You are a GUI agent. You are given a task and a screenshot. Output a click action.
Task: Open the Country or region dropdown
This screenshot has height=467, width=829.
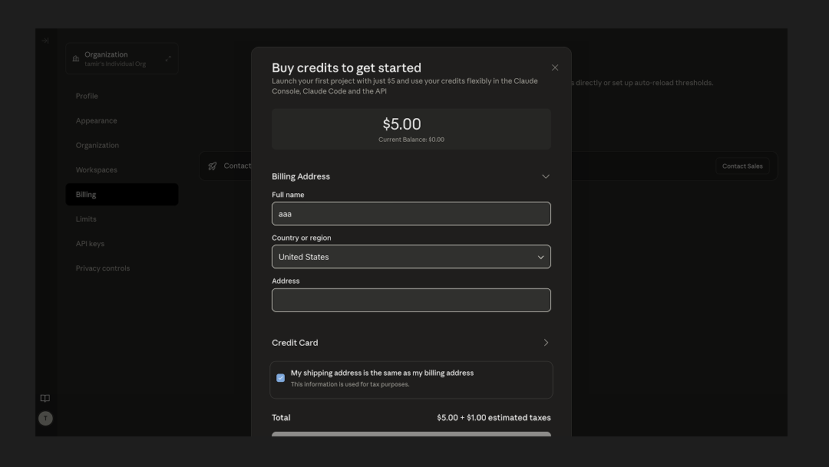[x=411, y=257]
